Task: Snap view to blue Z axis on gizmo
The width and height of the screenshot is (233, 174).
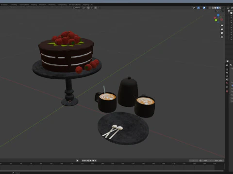Action: click(x=218, y=15)
